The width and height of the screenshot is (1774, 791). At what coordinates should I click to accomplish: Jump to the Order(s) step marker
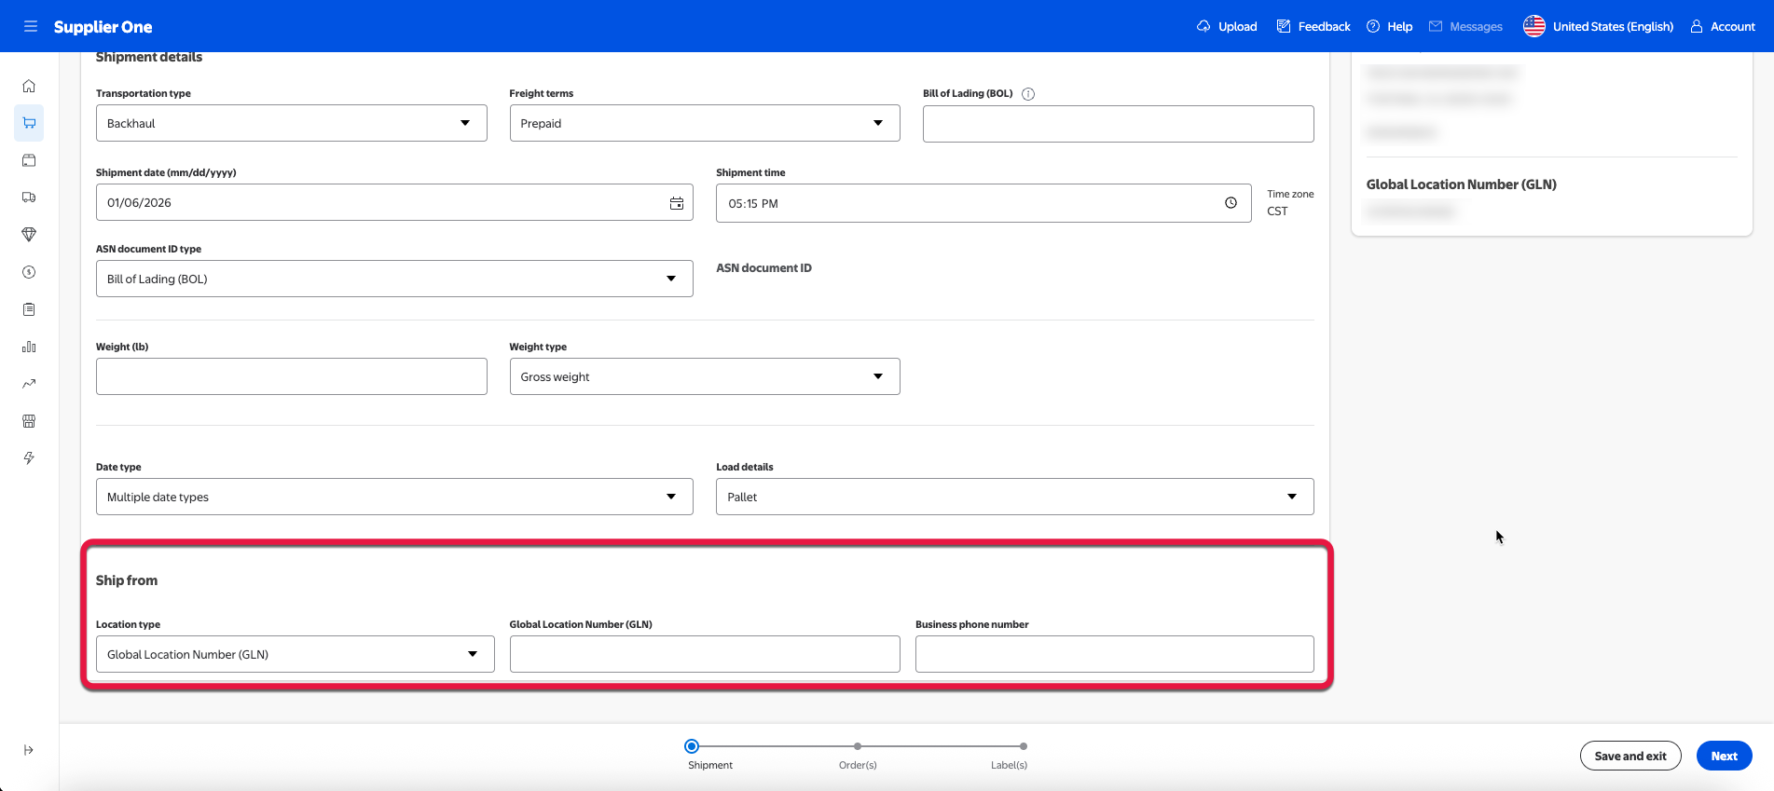[x=858, y=746]
